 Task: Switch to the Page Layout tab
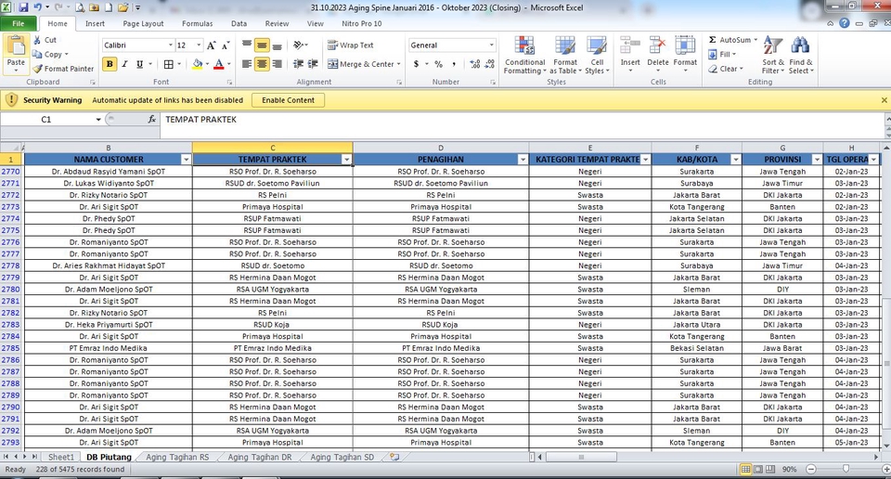[143, 24]
